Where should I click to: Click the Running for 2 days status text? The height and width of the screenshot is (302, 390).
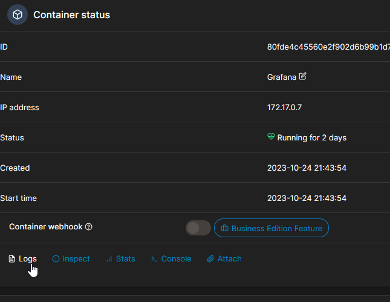(x=311, y=137)
